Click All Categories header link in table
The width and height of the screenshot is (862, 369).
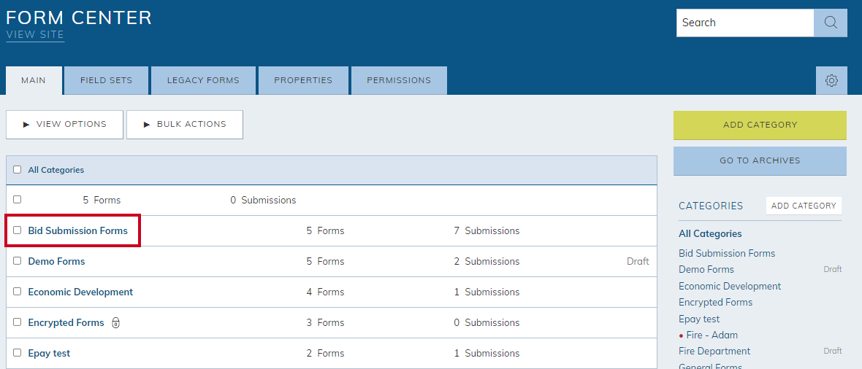click(x=56, y=170)
